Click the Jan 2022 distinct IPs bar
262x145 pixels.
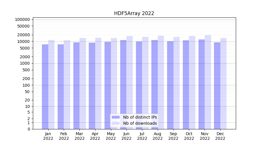point(45,87)
